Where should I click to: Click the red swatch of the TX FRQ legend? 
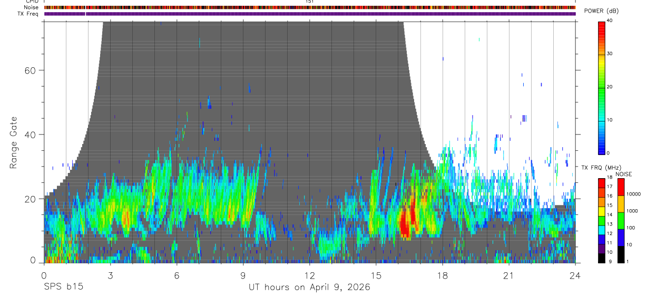pyautogui.click(x=602, y=183)
